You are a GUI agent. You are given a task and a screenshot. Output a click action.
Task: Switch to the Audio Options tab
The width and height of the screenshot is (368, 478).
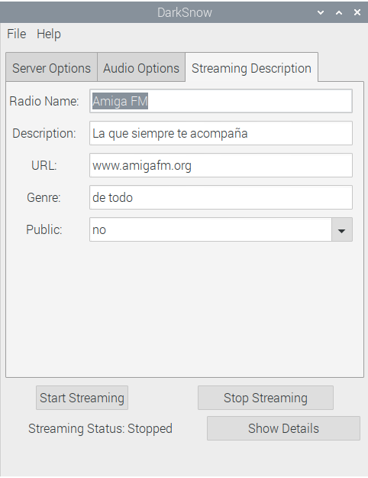pyautogui.click(x=141, y=67)
